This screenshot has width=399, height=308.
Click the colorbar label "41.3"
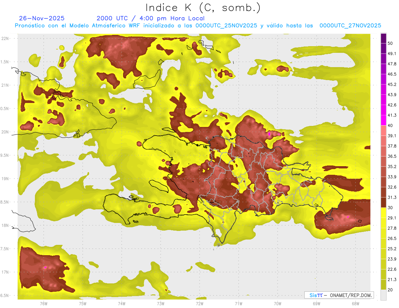click(x=392, y=115)
